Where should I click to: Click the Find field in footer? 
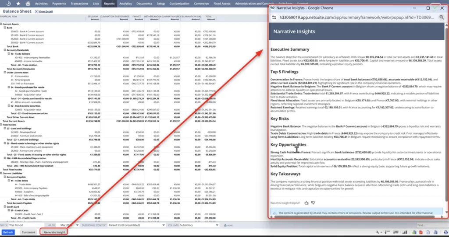[x=432, y=225]
